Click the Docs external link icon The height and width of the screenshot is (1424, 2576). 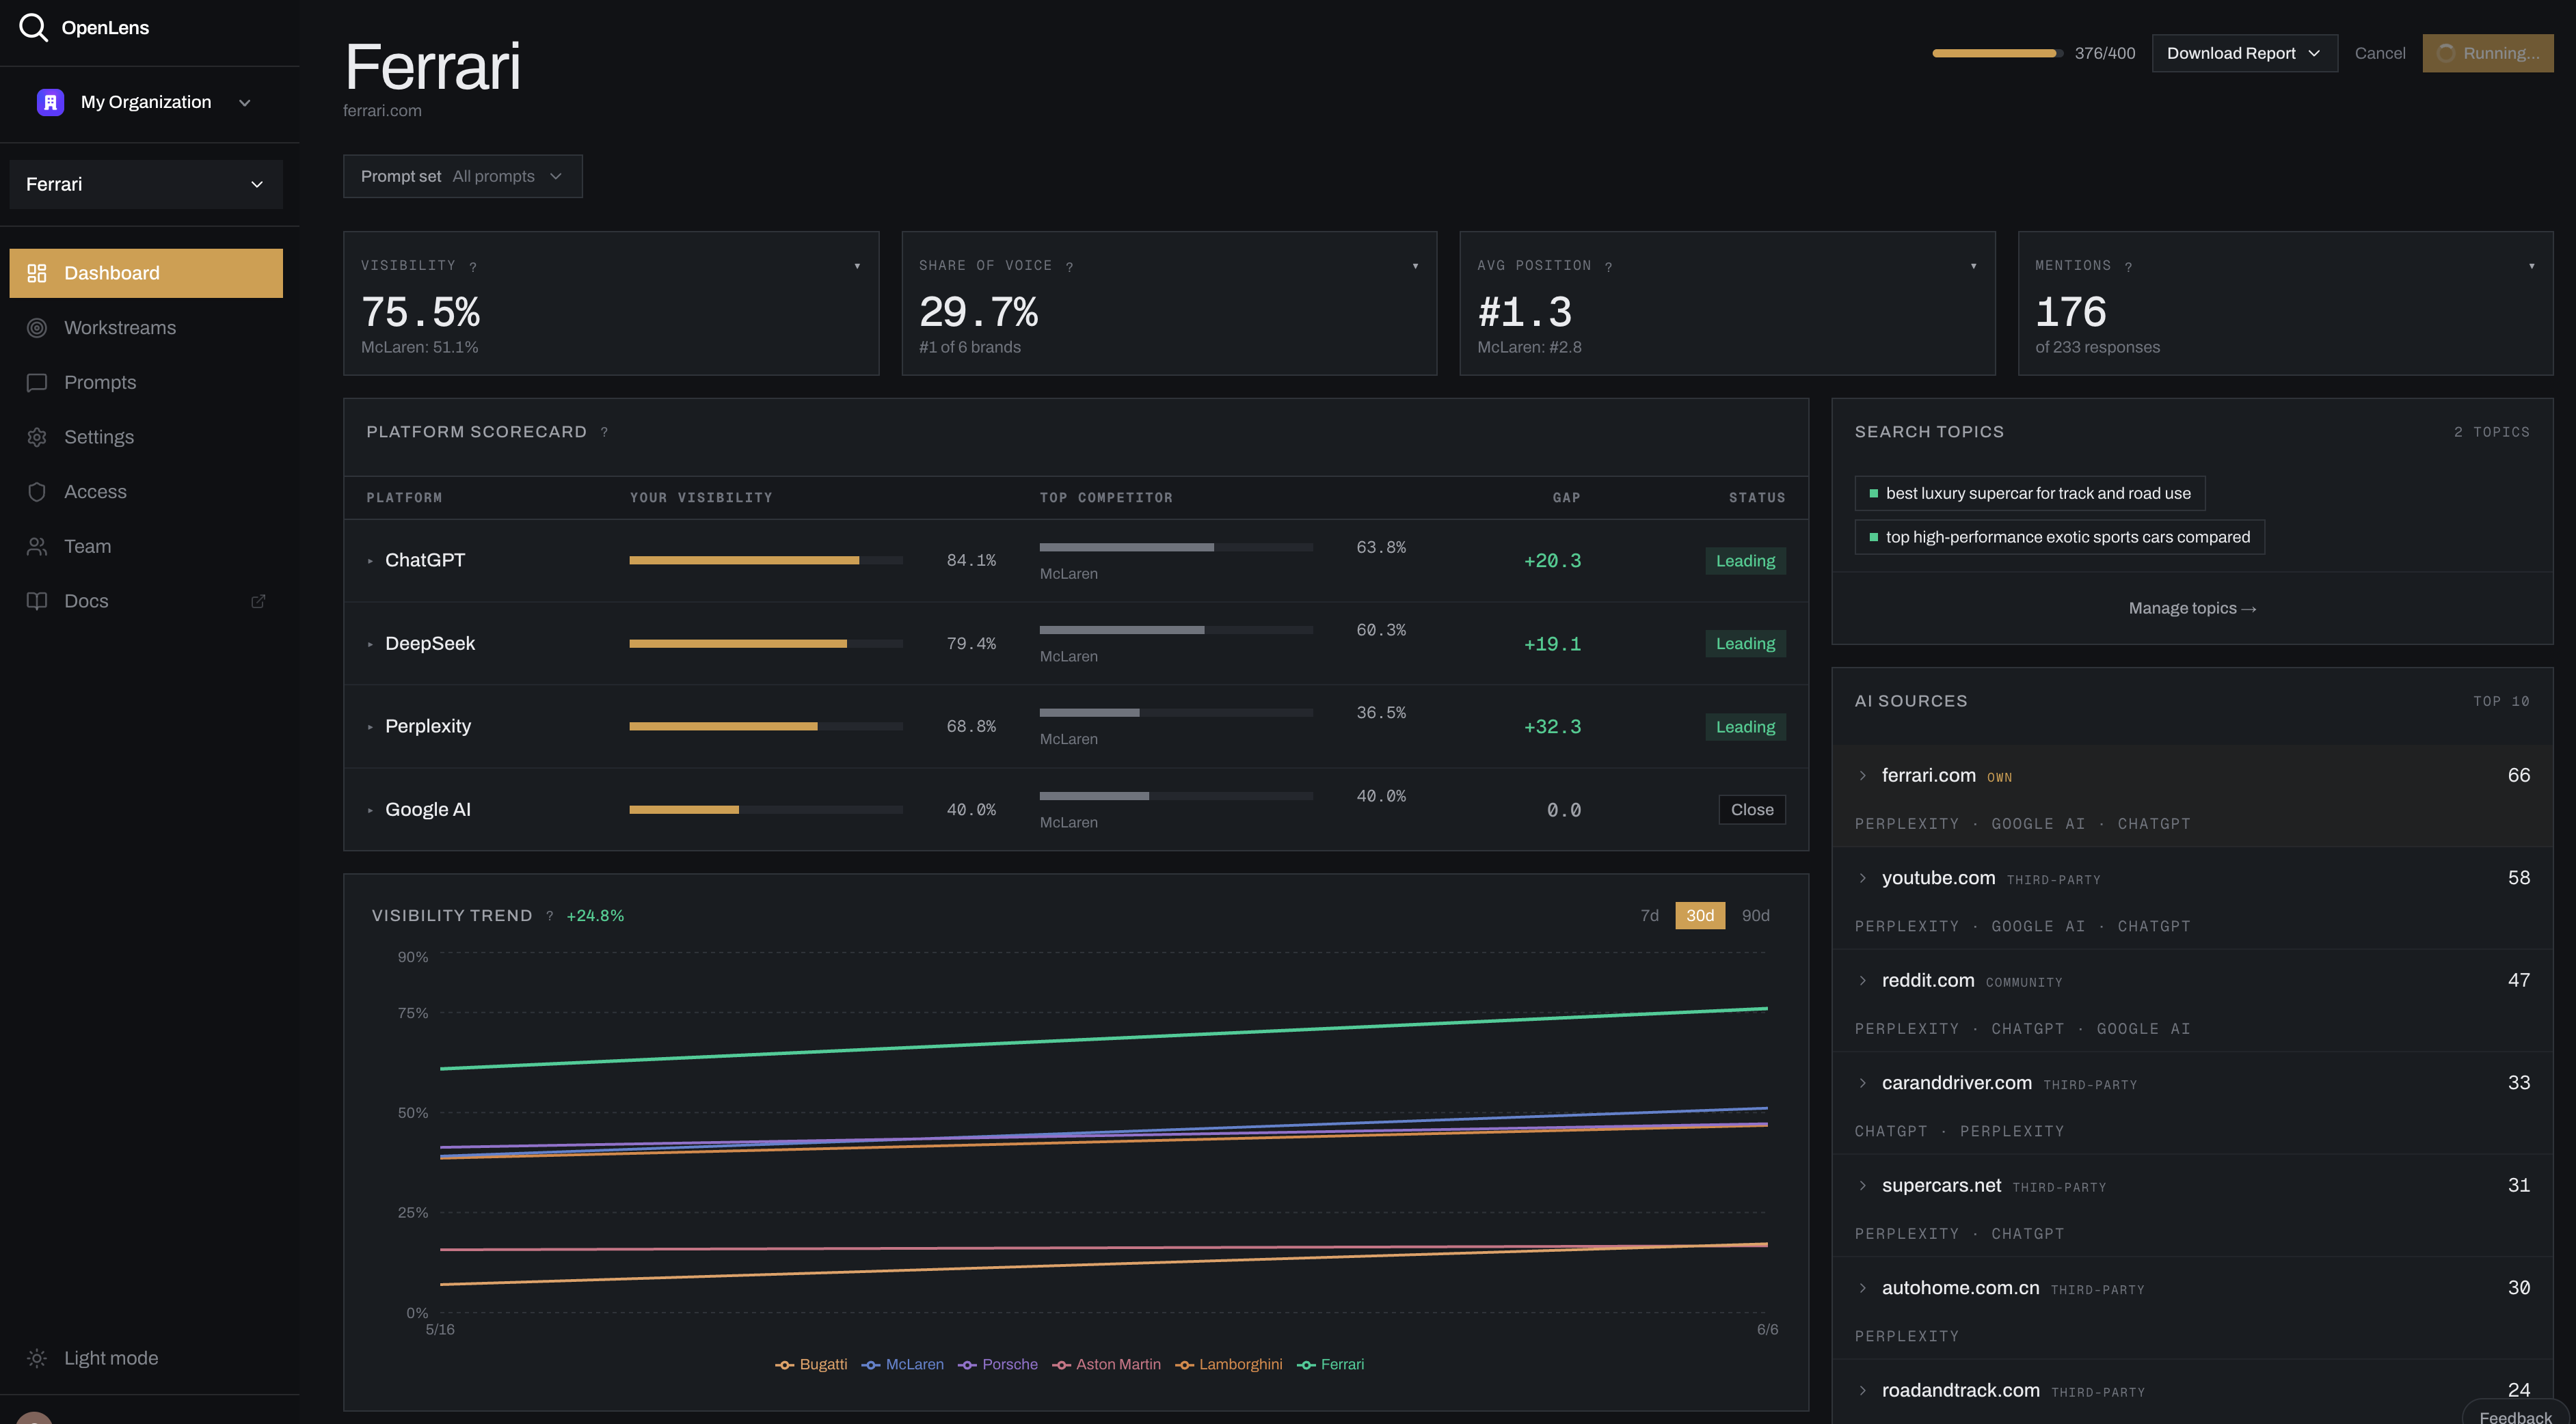coord(258,601)
